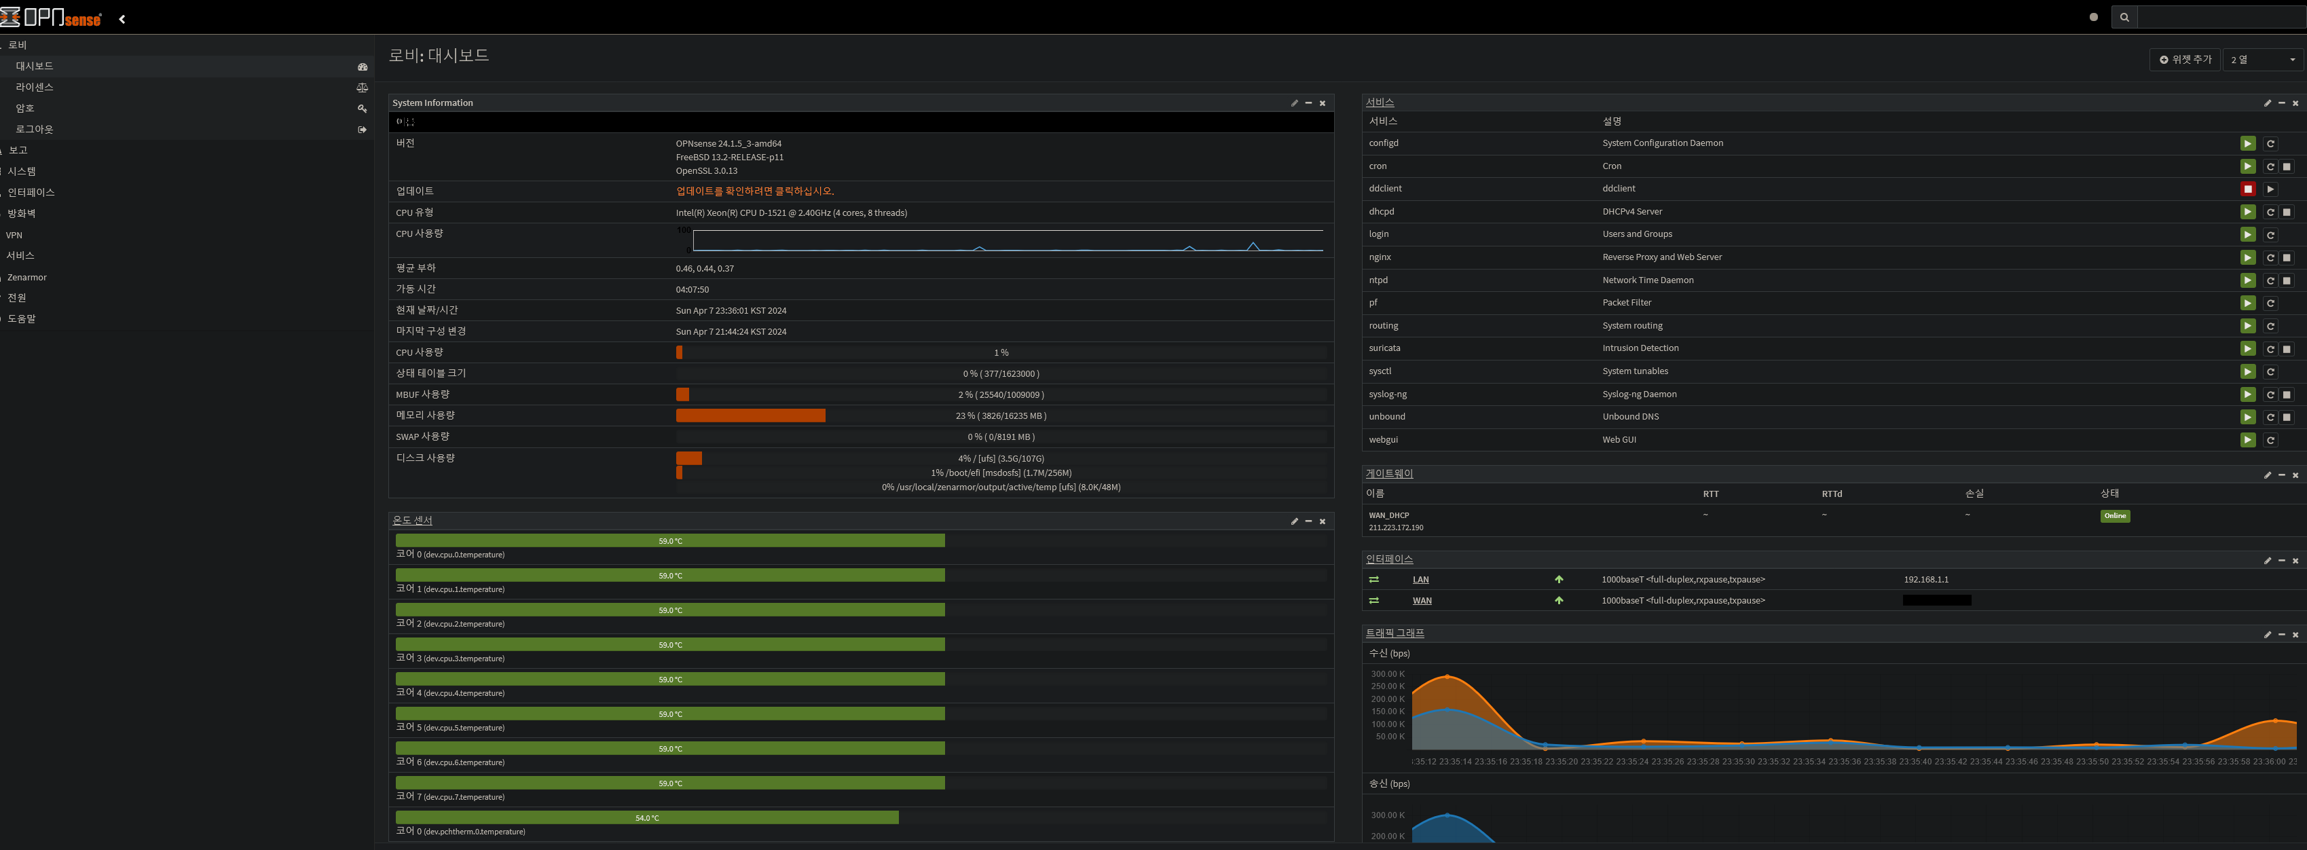Open the 라이센스 menu item

186,87
